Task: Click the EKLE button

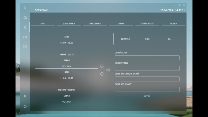Action: click(x=147, y=39)
